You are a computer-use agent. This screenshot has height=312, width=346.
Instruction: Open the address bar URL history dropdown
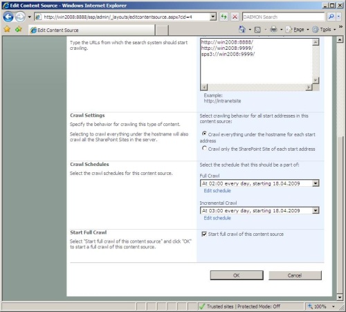213,17
